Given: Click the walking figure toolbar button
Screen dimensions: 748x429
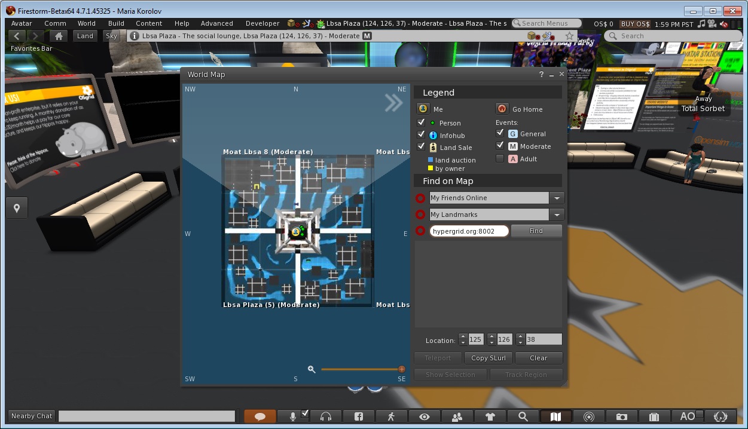Looking at the screenshot, I should click(x=392, y=416).
